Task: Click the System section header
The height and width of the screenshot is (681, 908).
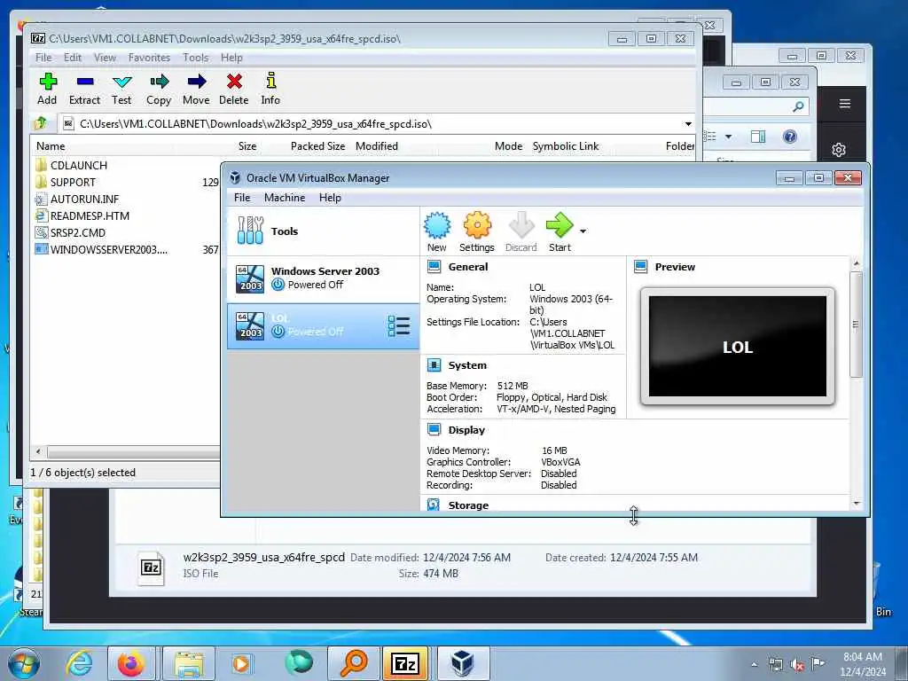Action: (x=467, y=365)
